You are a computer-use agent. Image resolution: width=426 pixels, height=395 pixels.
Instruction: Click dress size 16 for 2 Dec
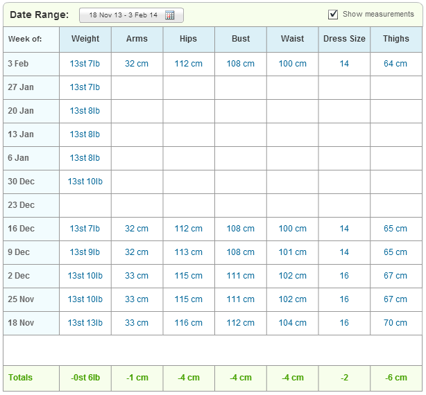click(x=344, y=276)
